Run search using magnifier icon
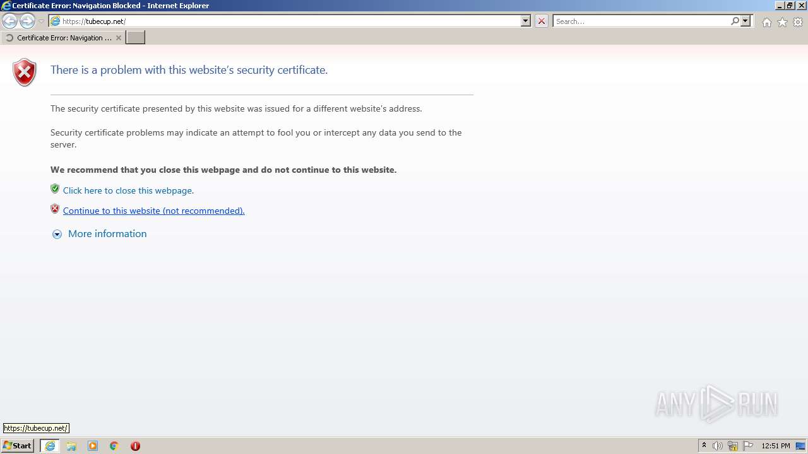This screenshot has width=808, height=454. click(x=735, y=21)
